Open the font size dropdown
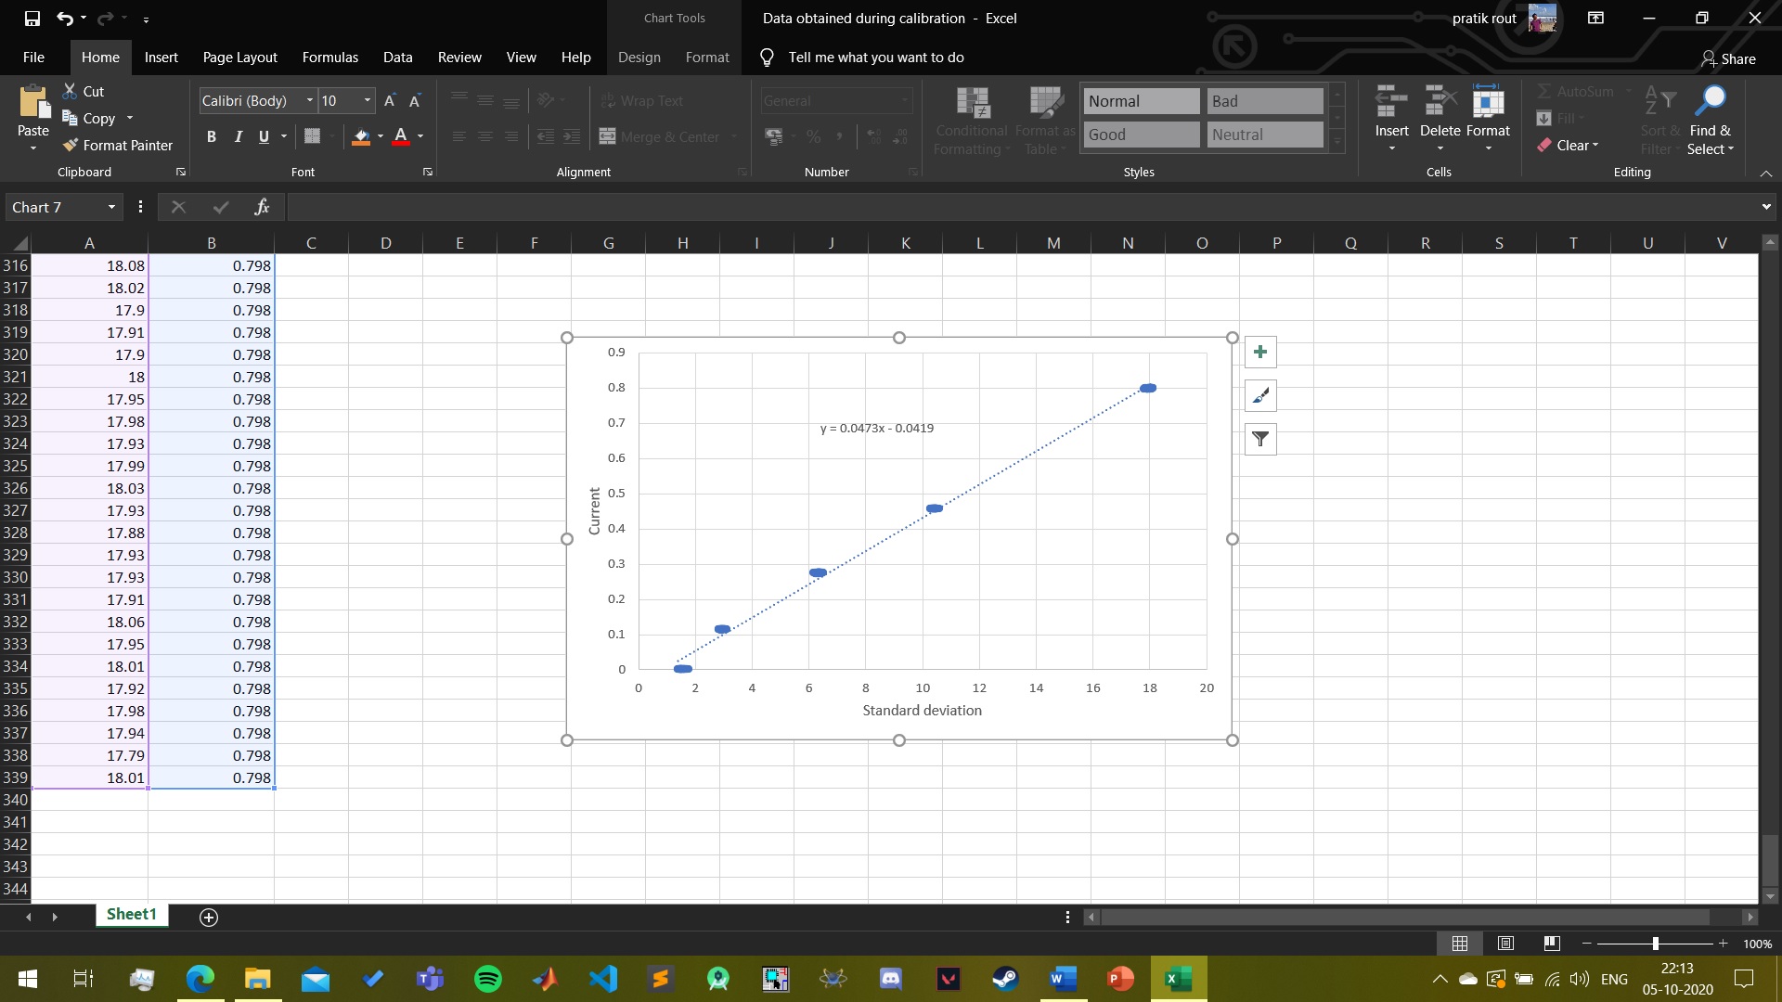Image resolution: width=1782 pixels, height=1002 pixels. point(368,100)
